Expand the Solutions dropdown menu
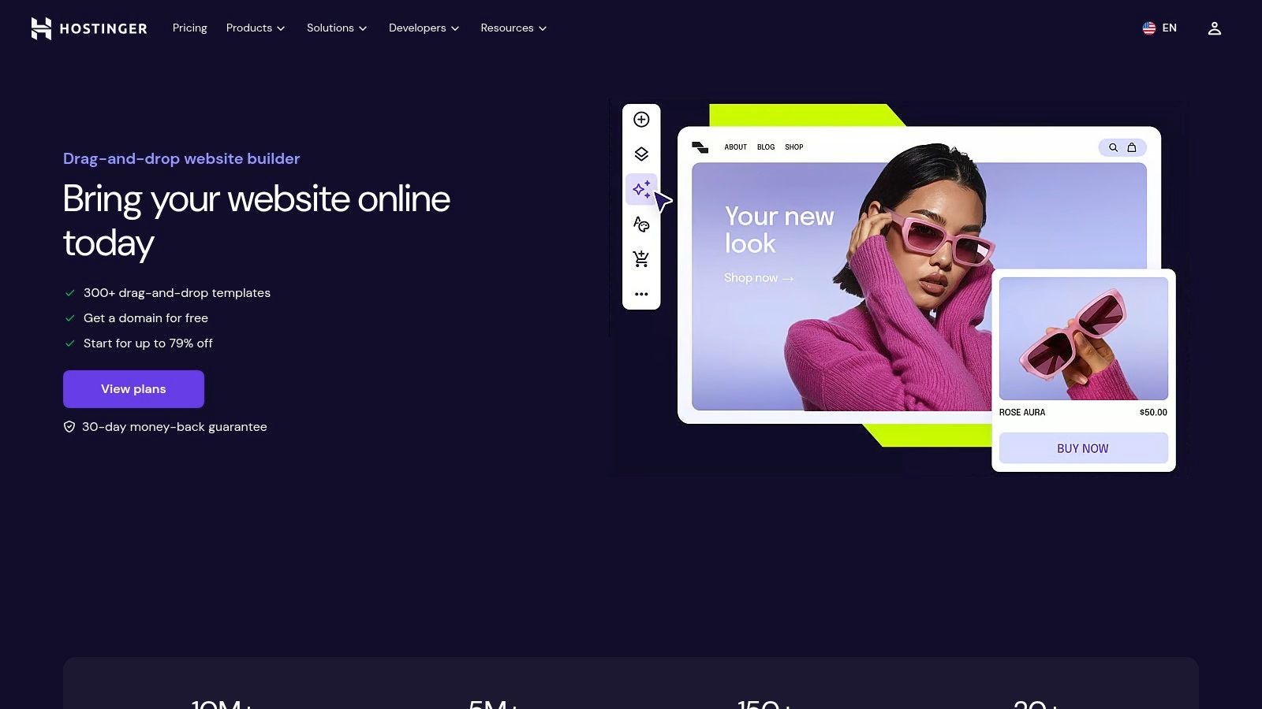This screenshot has height=709, width=1262. pos(337,28)
